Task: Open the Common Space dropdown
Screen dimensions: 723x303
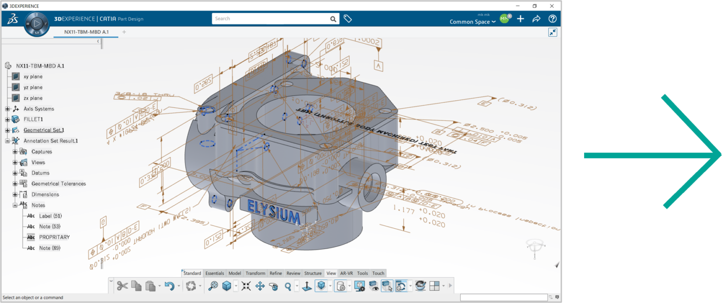Action: (x=472, y=22)
